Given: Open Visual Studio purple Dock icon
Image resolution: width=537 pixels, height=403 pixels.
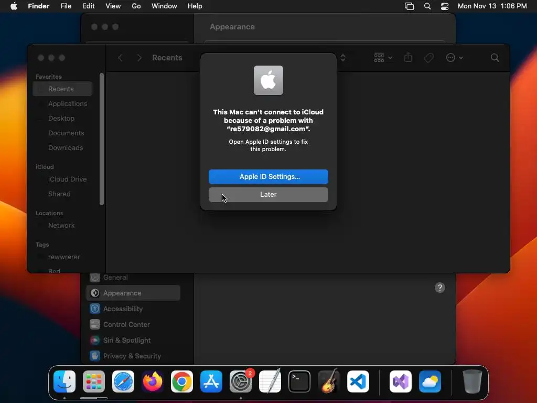Looking at the screenshot, I should coord(401,381).
